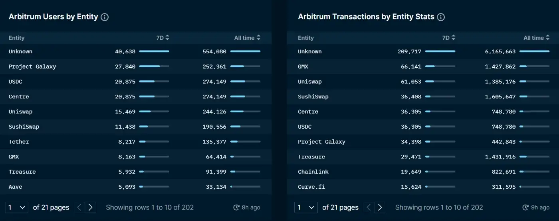Select Curve.fi entity in Transactions table

pyautogui.click(x=311, y=187)
